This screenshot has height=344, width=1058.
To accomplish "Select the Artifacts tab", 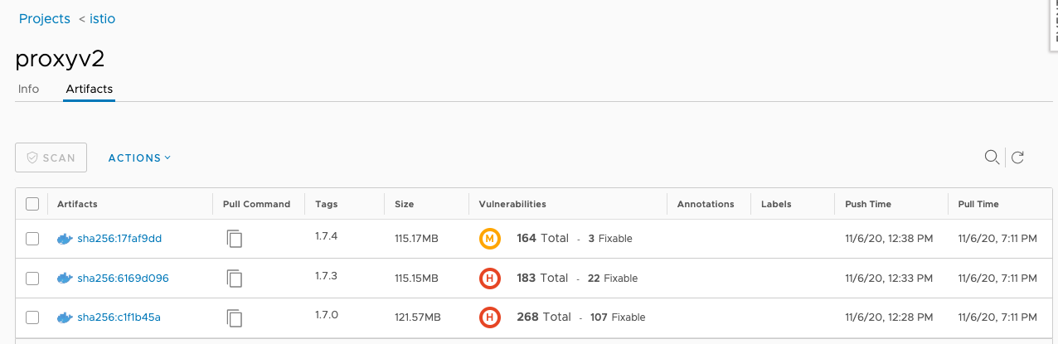I will [89, 89].
